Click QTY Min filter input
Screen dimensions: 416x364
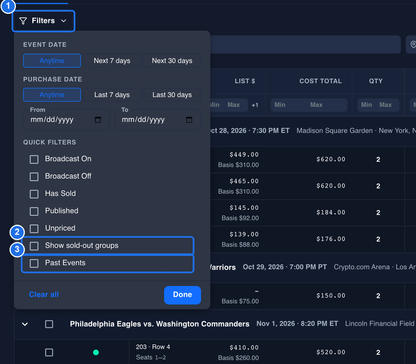(367, 105)
